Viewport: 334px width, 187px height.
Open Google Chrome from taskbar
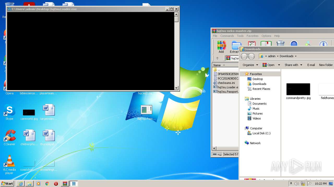click(47, 184)
